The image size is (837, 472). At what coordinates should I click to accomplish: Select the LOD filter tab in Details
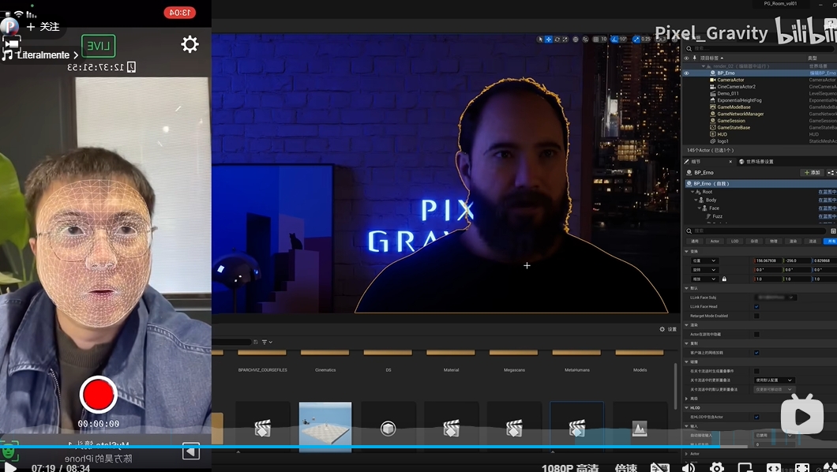pos(734,241)
